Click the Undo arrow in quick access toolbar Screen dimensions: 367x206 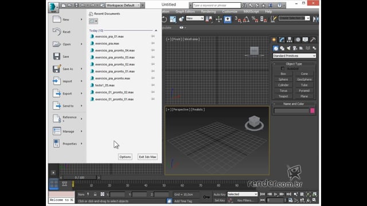point(83,5)
